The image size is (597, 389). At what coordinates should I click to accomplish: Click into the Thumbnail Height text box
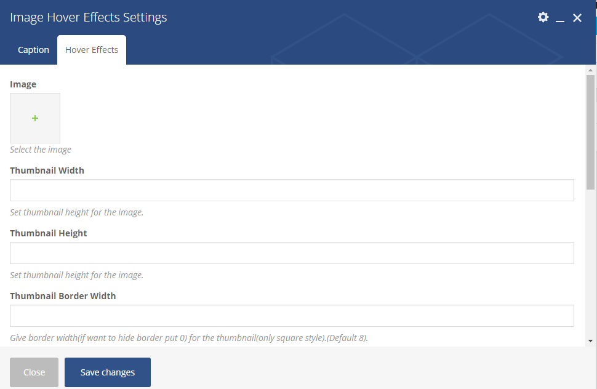click(x=292, y=253)
